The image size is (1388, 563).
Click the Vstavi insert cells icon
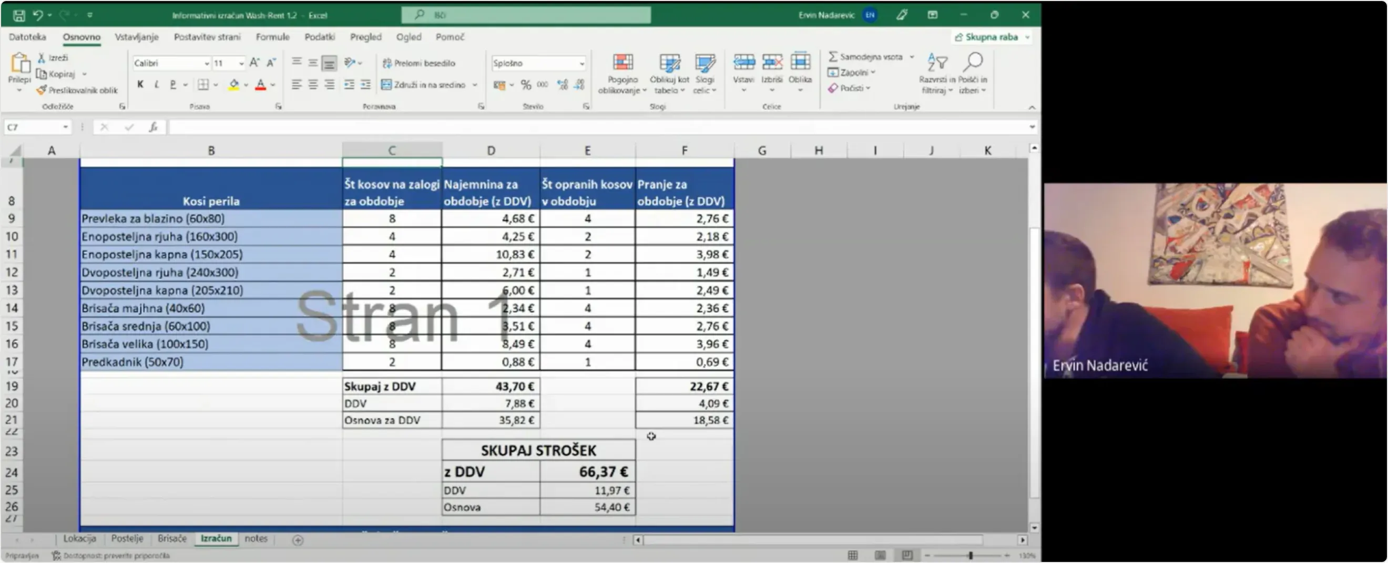point(743,62)
